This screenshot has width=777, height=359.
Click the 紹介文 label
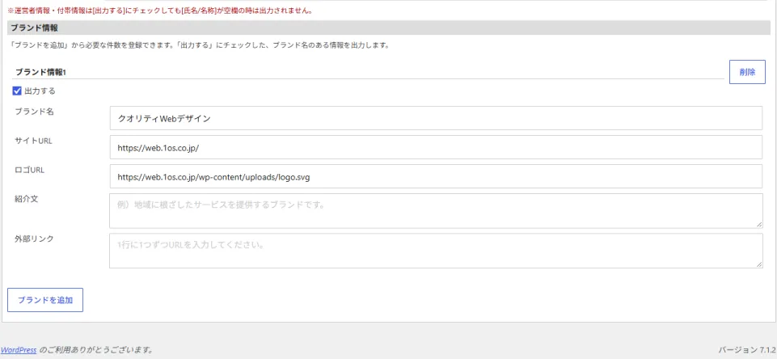[x=27, y=199]
